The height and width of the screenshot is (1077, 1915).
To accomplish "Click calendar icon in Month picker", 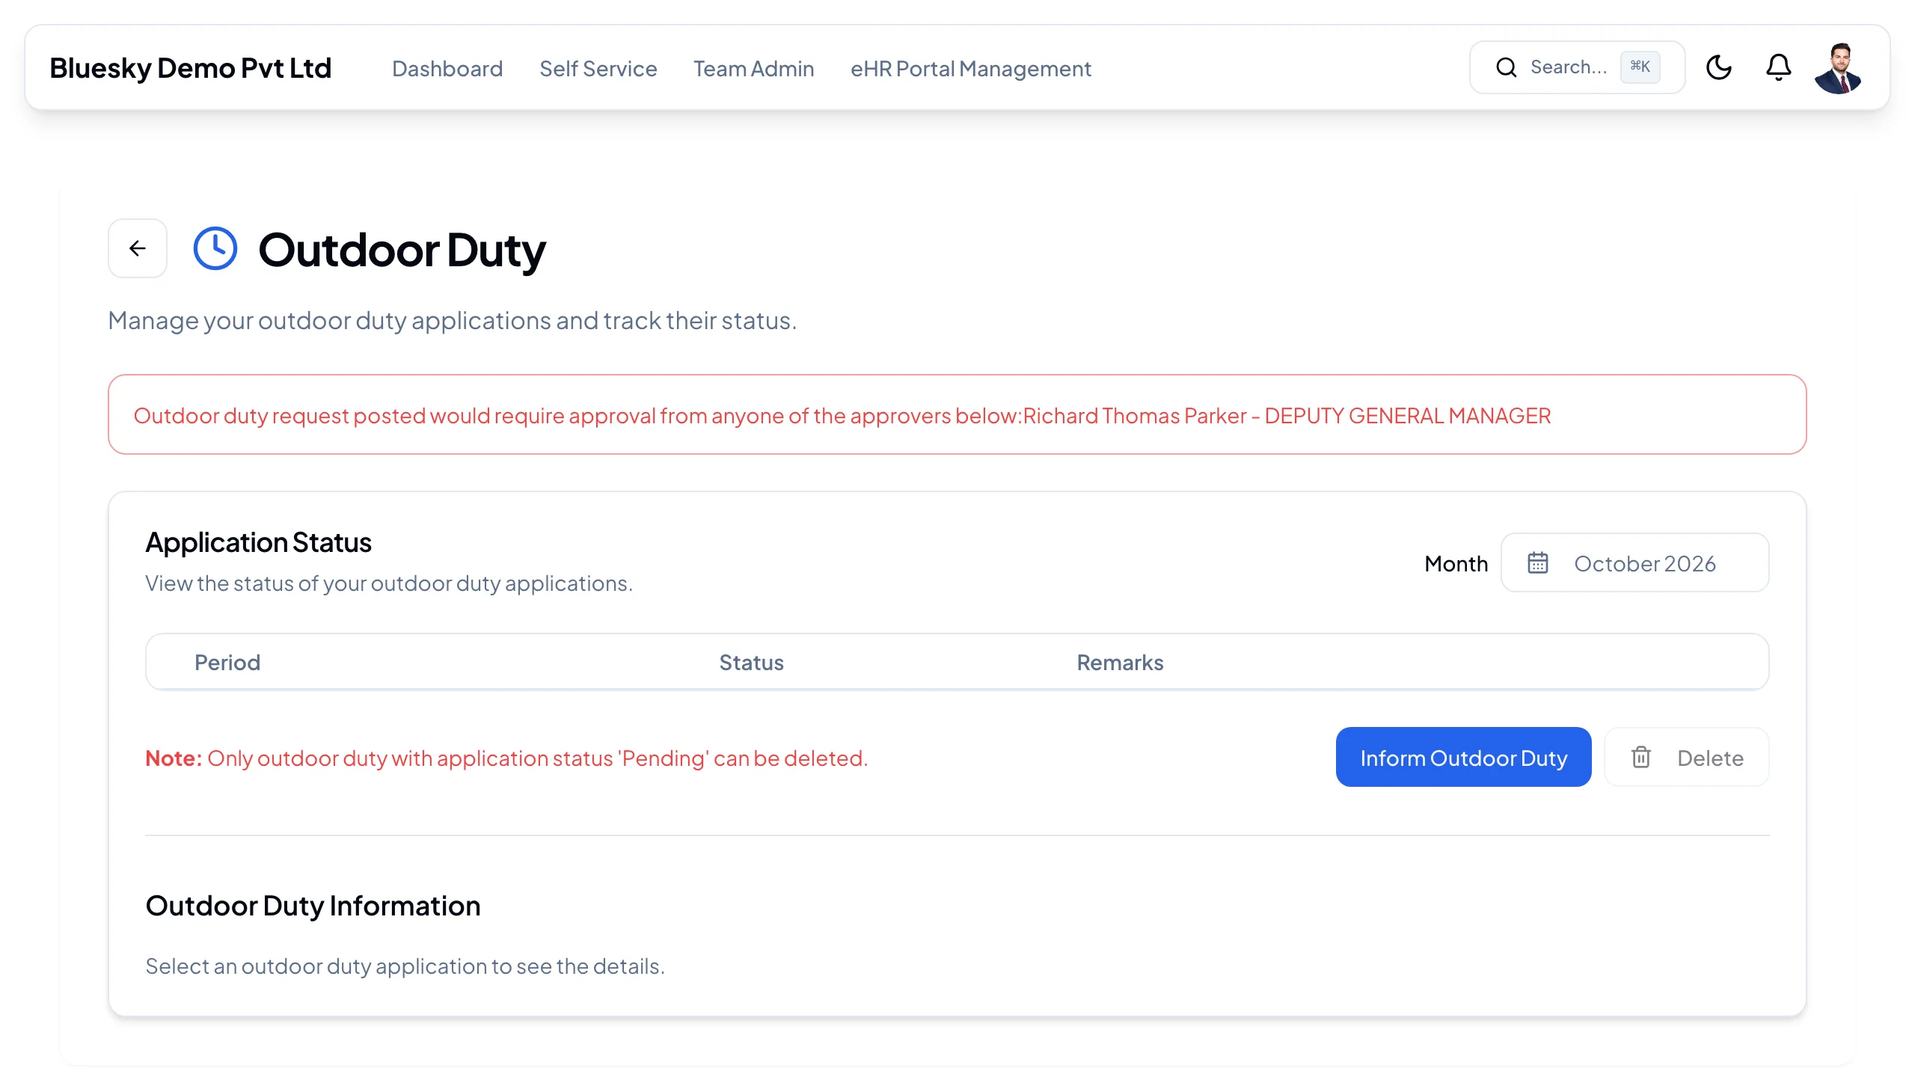I will tap(1538, 562).
